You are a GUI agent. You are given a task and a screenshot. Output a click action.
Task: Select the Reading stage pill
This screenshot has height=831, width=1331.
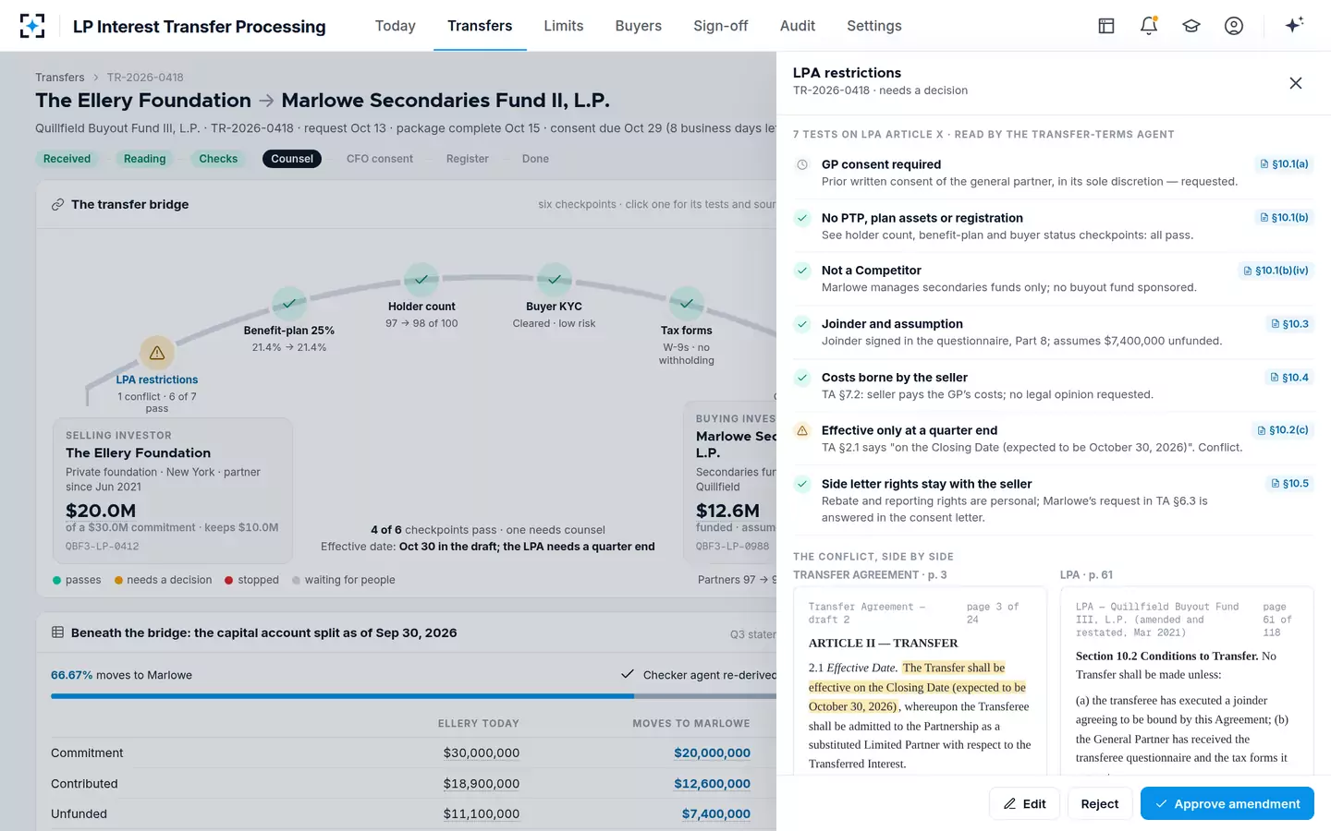point(145,159)
